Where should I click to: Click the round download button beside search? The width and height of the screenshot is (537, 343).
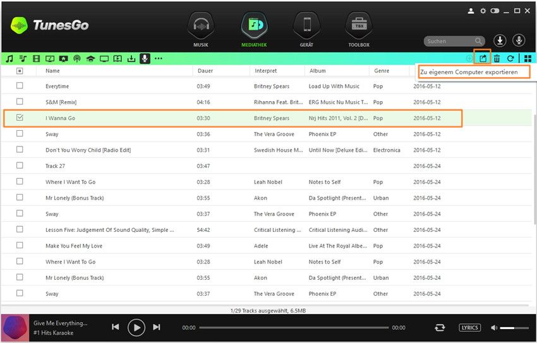[500, 40]
